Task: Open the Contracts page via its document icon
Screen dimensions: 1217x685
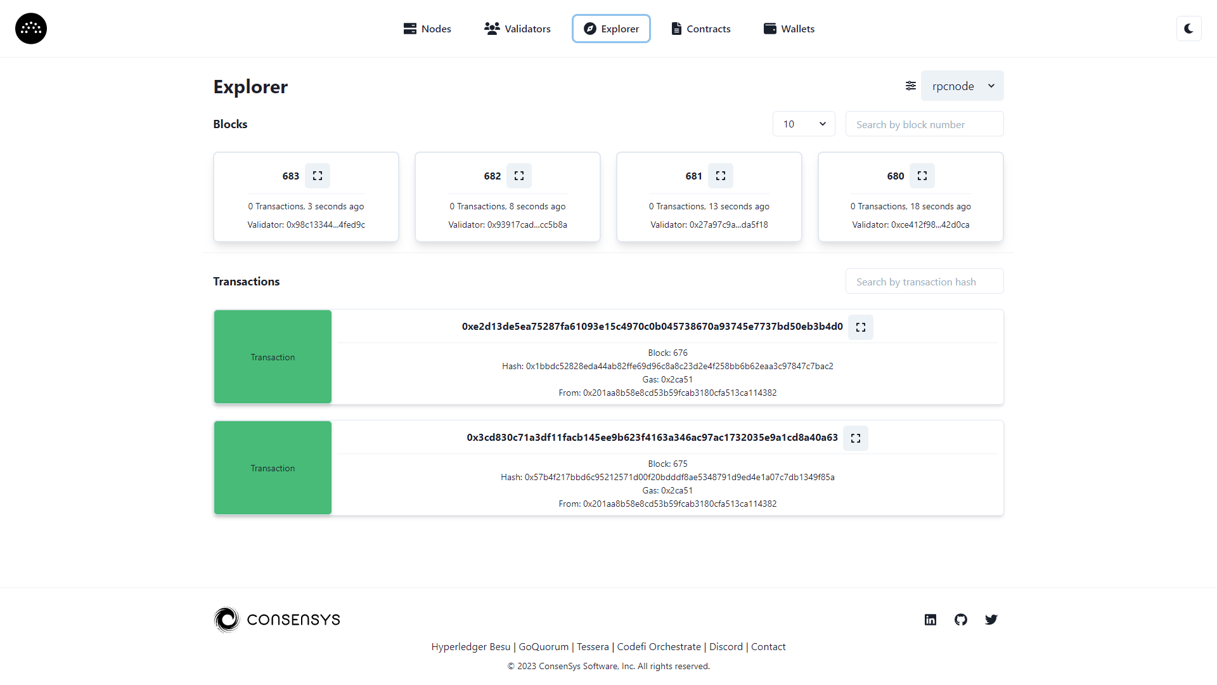Action: [676, 29]
